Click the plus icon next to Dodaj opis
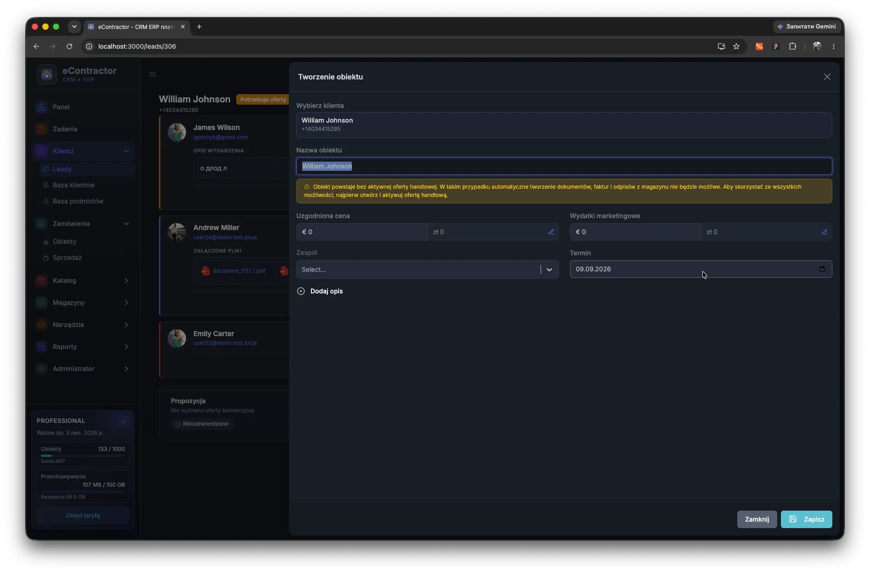The width and height of the screenshot is (870, 574). tap(301, 291)
